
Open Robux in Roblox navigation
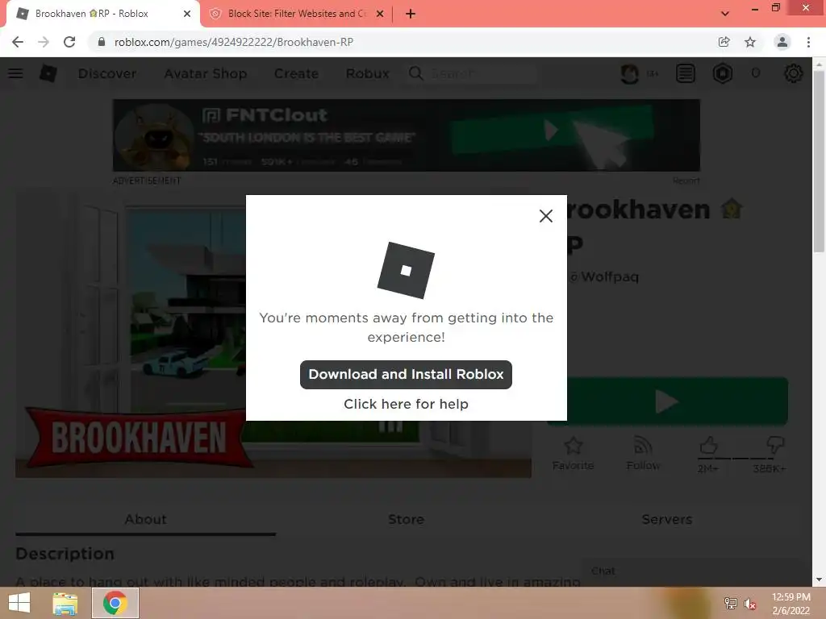point(367,73)
